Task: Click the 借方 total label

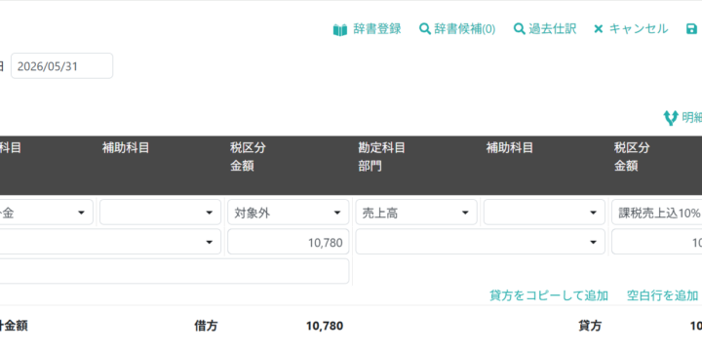Action: coord(206,326)
